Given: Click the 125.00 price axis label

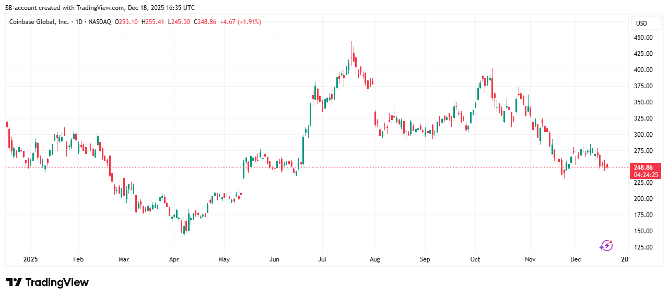Looking at the screenshot, I should 643,247.
